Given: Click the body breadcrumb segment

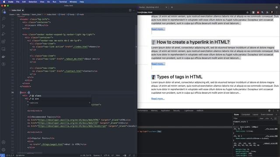Looking at the screenshot, I should pos(71,14).
